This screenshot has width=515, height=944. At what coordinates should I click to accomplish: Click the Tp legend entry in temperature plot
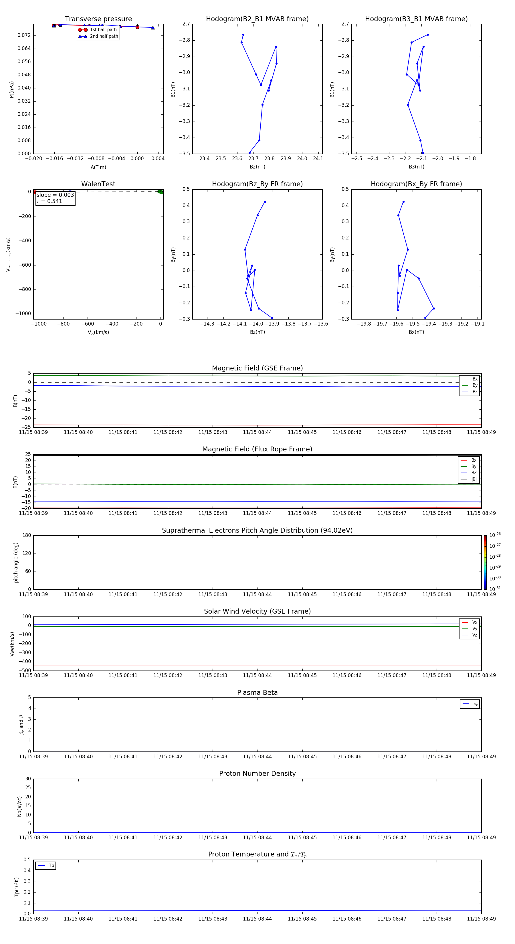[x=46, y=866]
